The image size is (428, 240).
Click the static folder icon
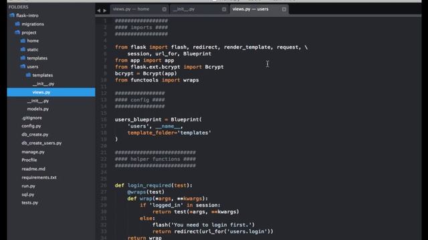23,49
